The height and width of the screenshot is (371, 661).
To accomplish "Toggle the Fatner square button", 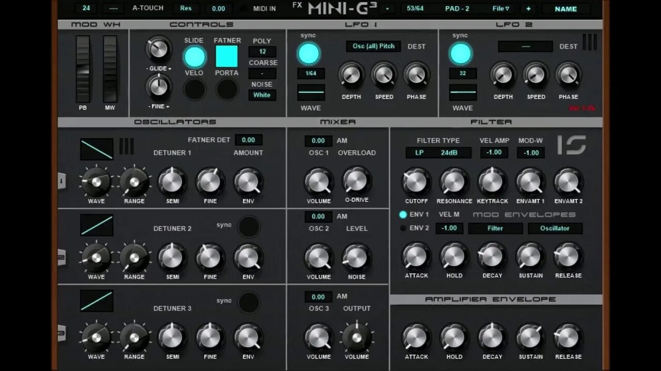I will click(x=227, y=57).
